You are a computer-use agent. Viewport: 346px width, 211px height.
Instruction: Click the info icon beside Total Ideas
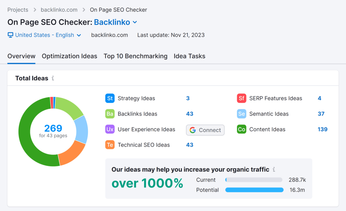coord(53,78)
